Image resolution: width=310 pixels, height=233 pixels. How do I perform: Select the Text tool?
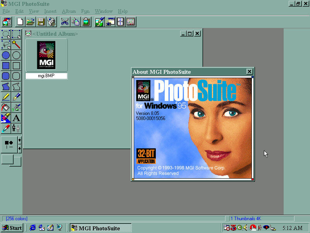(x=16, y=118)
